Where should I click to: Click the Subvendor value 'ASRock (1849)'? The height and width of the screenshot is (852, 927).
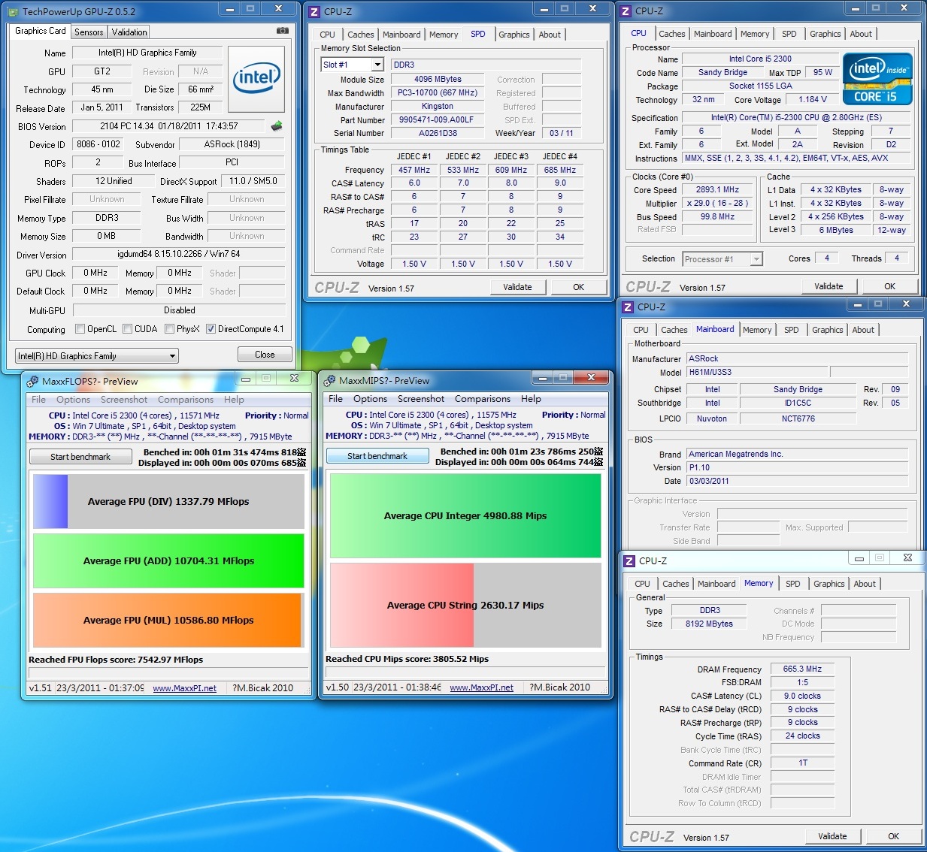pyautogui.click(x=232, y=144)
